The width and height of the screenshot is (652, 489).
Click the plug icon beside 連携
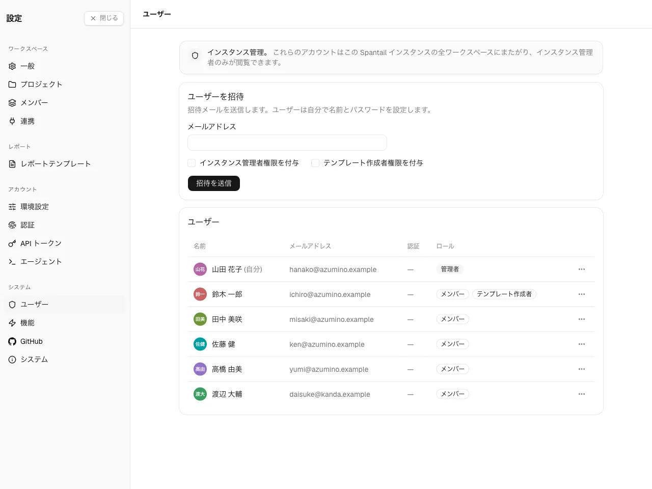[x=12, y=121]
